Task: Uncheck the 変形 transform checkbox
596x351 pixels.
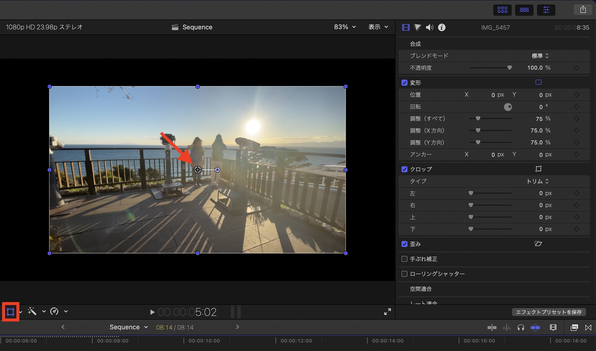Action: click(404, 83)
